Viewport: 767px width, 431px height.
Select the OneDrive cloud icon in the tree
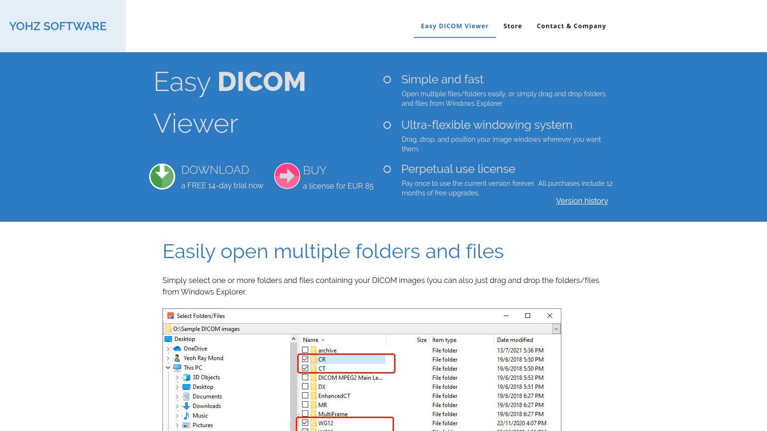click(x=177, y=349)
